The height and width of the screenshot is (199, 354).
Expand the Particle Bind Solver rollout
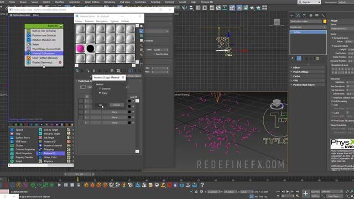[308, 85]
